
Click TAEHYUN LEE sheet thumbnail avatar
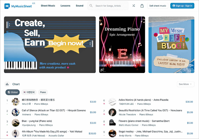[x=112, y=102]
